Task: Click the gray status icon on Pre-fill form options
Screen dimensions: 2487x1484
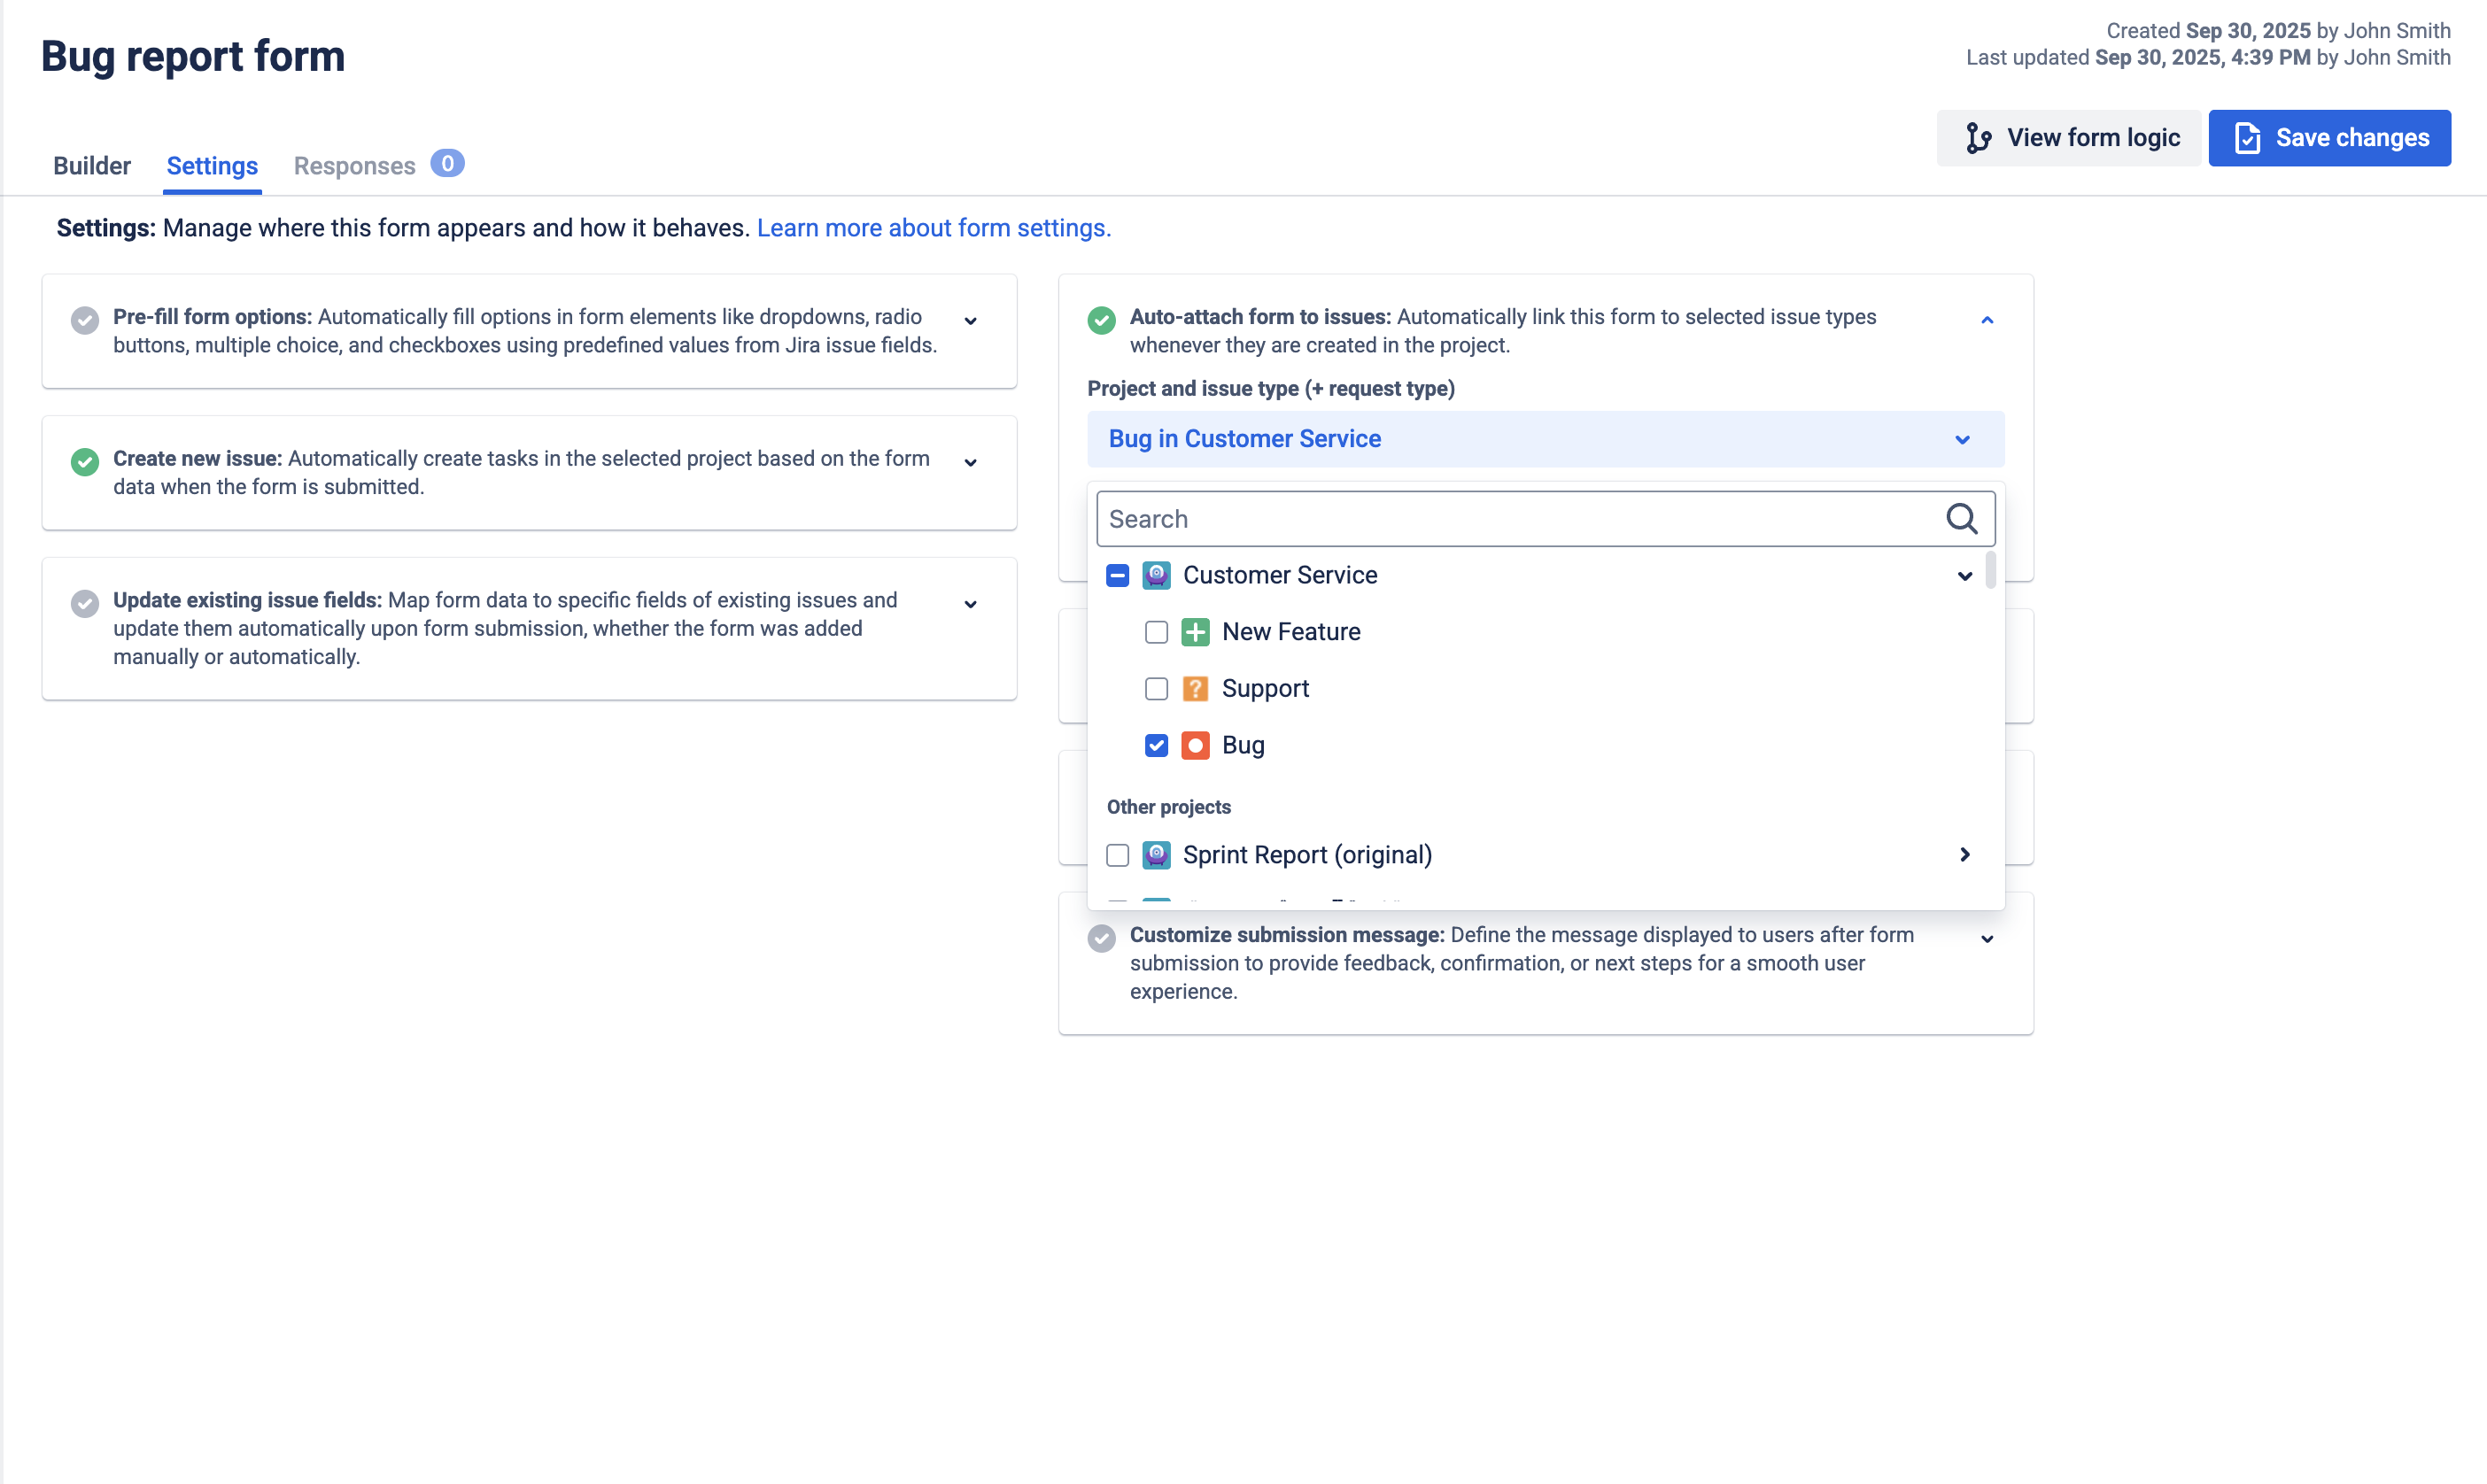Action: coord(85,320)
